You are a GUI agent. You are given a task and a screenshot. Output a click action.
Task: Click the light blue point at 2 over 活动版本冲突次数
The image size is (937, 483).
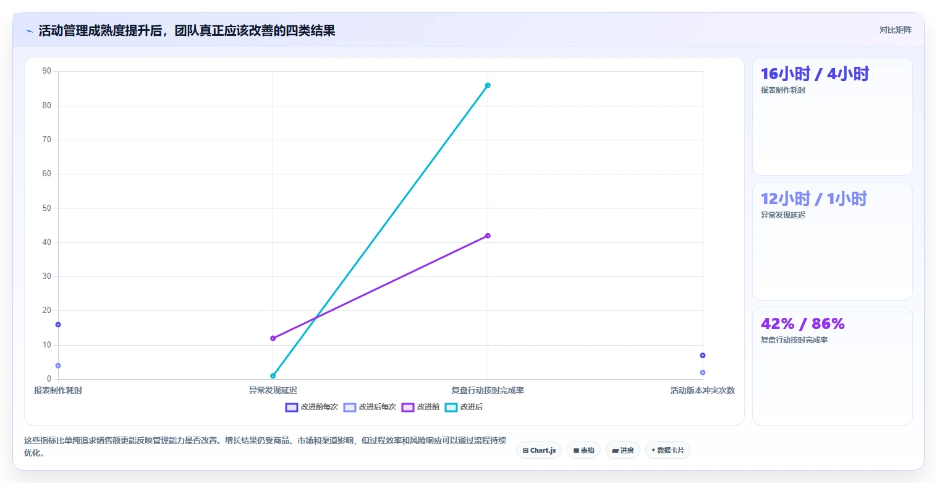pyautogui.click(x=703, y=372)
